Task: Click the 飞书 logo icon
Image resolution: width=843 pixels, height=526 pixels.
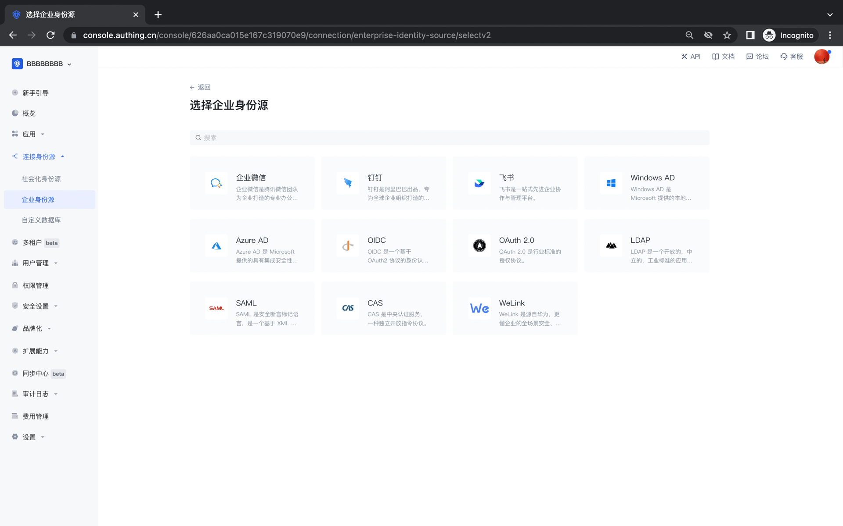Action: pyautogui.click(x=479, y=183)
